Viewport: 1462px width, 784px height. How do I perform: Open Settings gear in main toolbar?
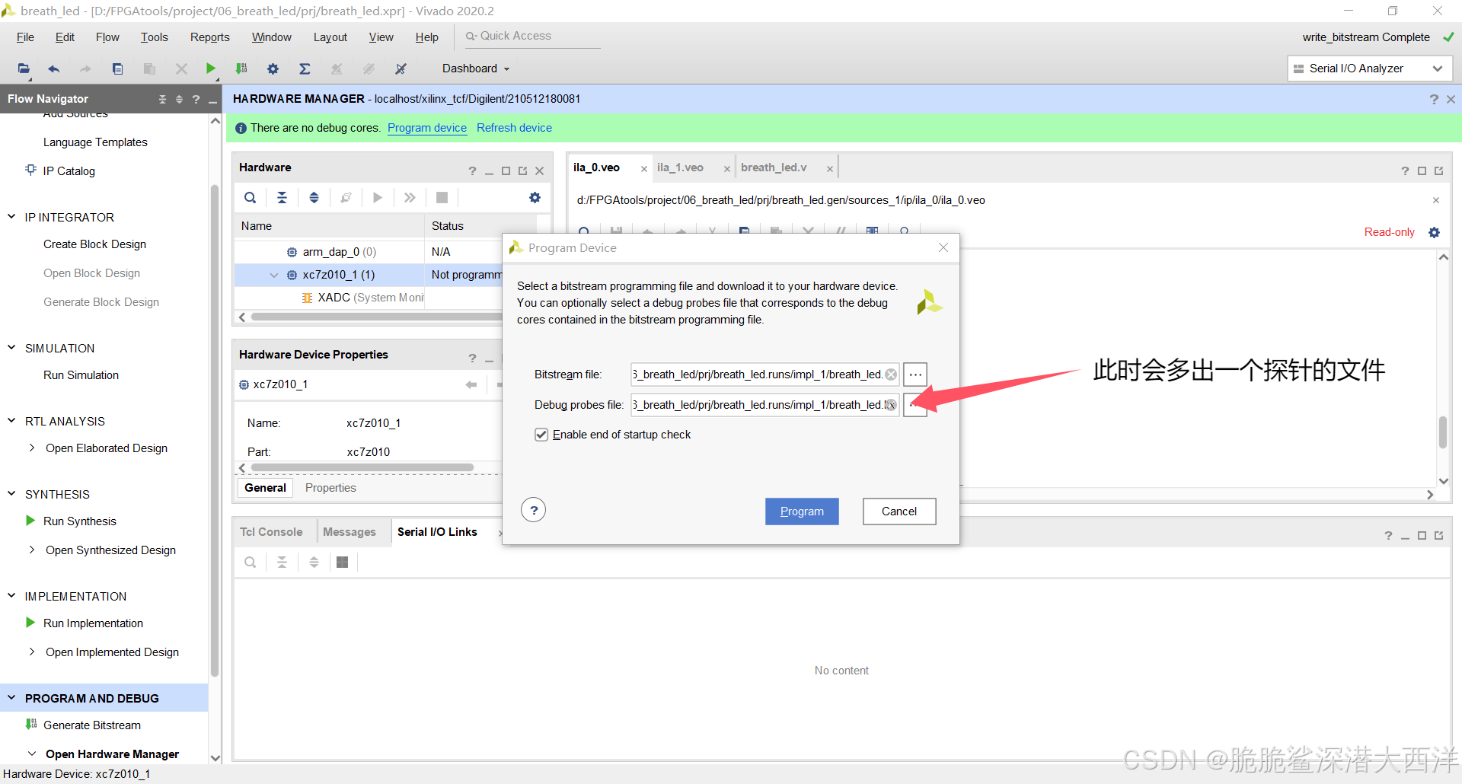(273, 69)
